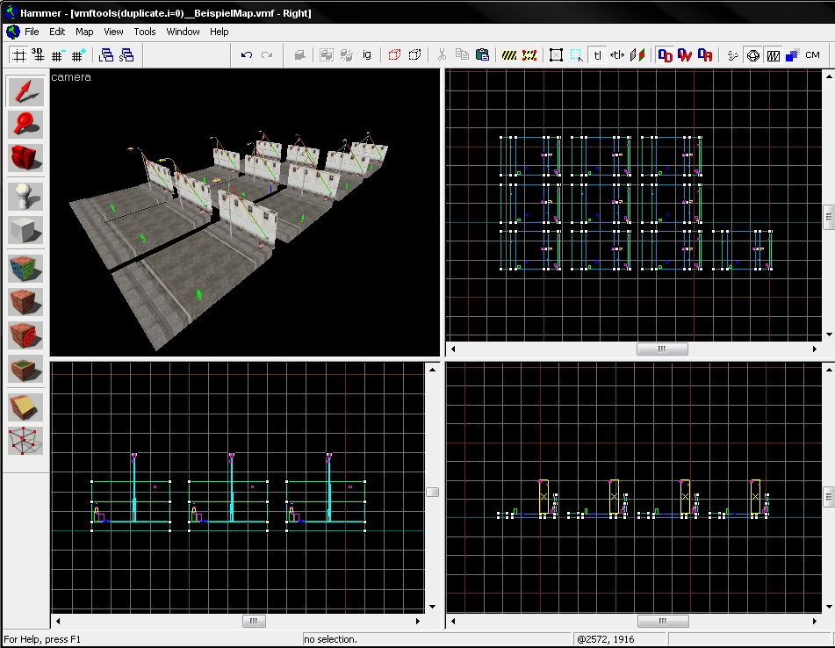Open the Tools menu
This screenshot has width=835, height=648.
pyautogui.click(x=145, y=32)
